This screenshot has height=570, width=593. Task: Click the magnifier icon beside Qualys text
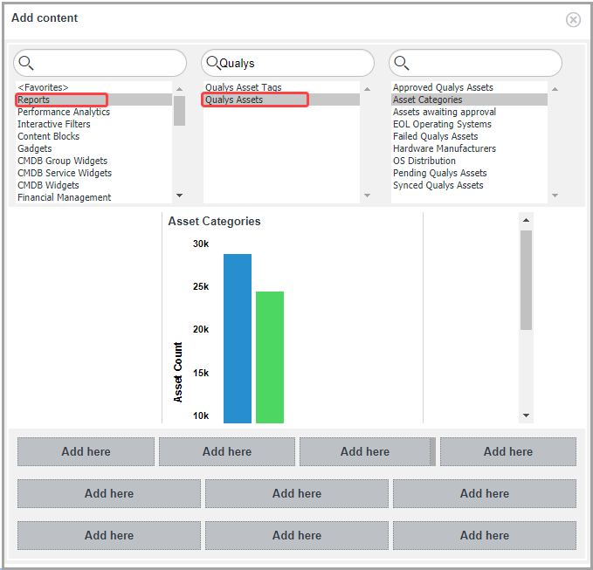click(213, 63)
